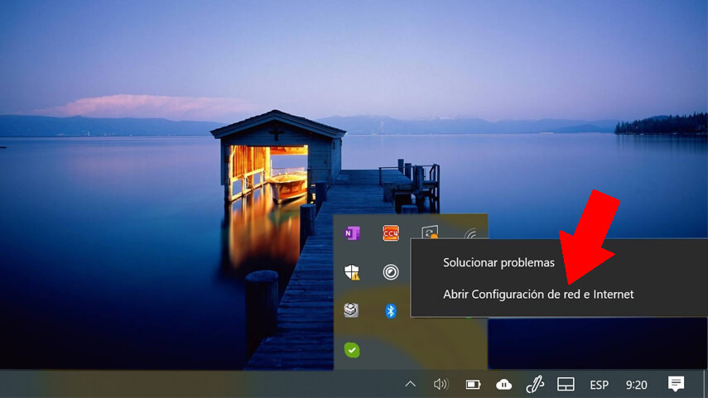Switch input language via ESP
This screenshot has height=398, width=708.
pyautogui.click(x=600, y=385)
